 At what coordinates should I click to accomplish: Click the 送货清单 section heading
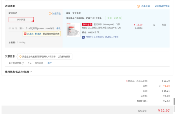[x=10, y=6]
